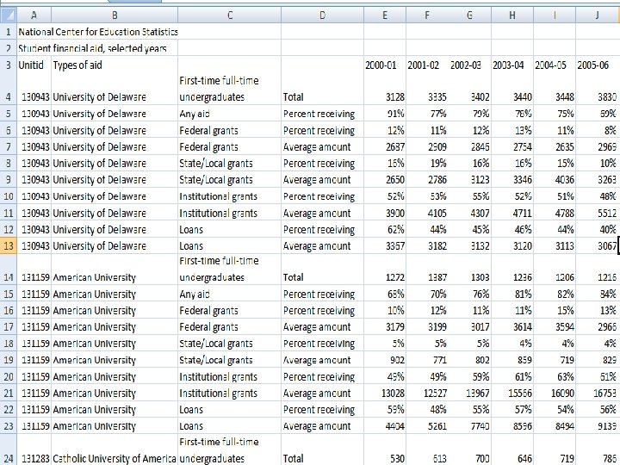
Task: Click the 'Unitid' header cell
Action: (x=31, y=65)
